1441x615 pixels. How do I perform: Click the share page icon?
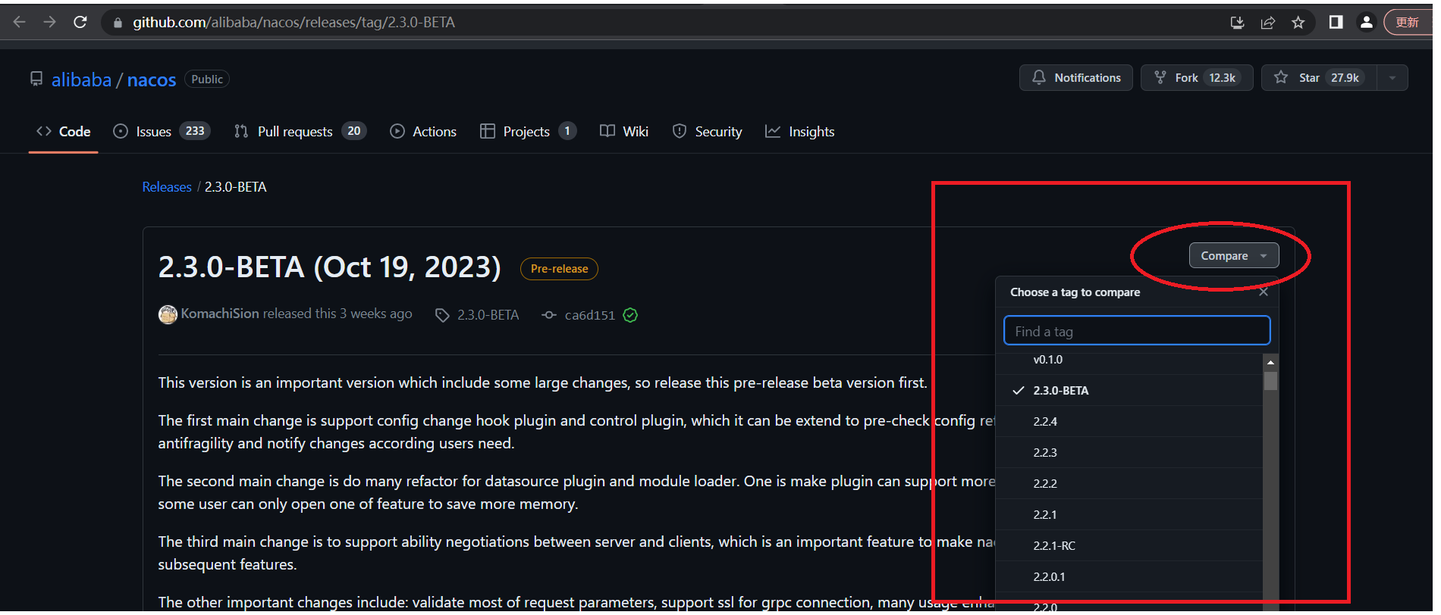click(x=1267, y=23)
